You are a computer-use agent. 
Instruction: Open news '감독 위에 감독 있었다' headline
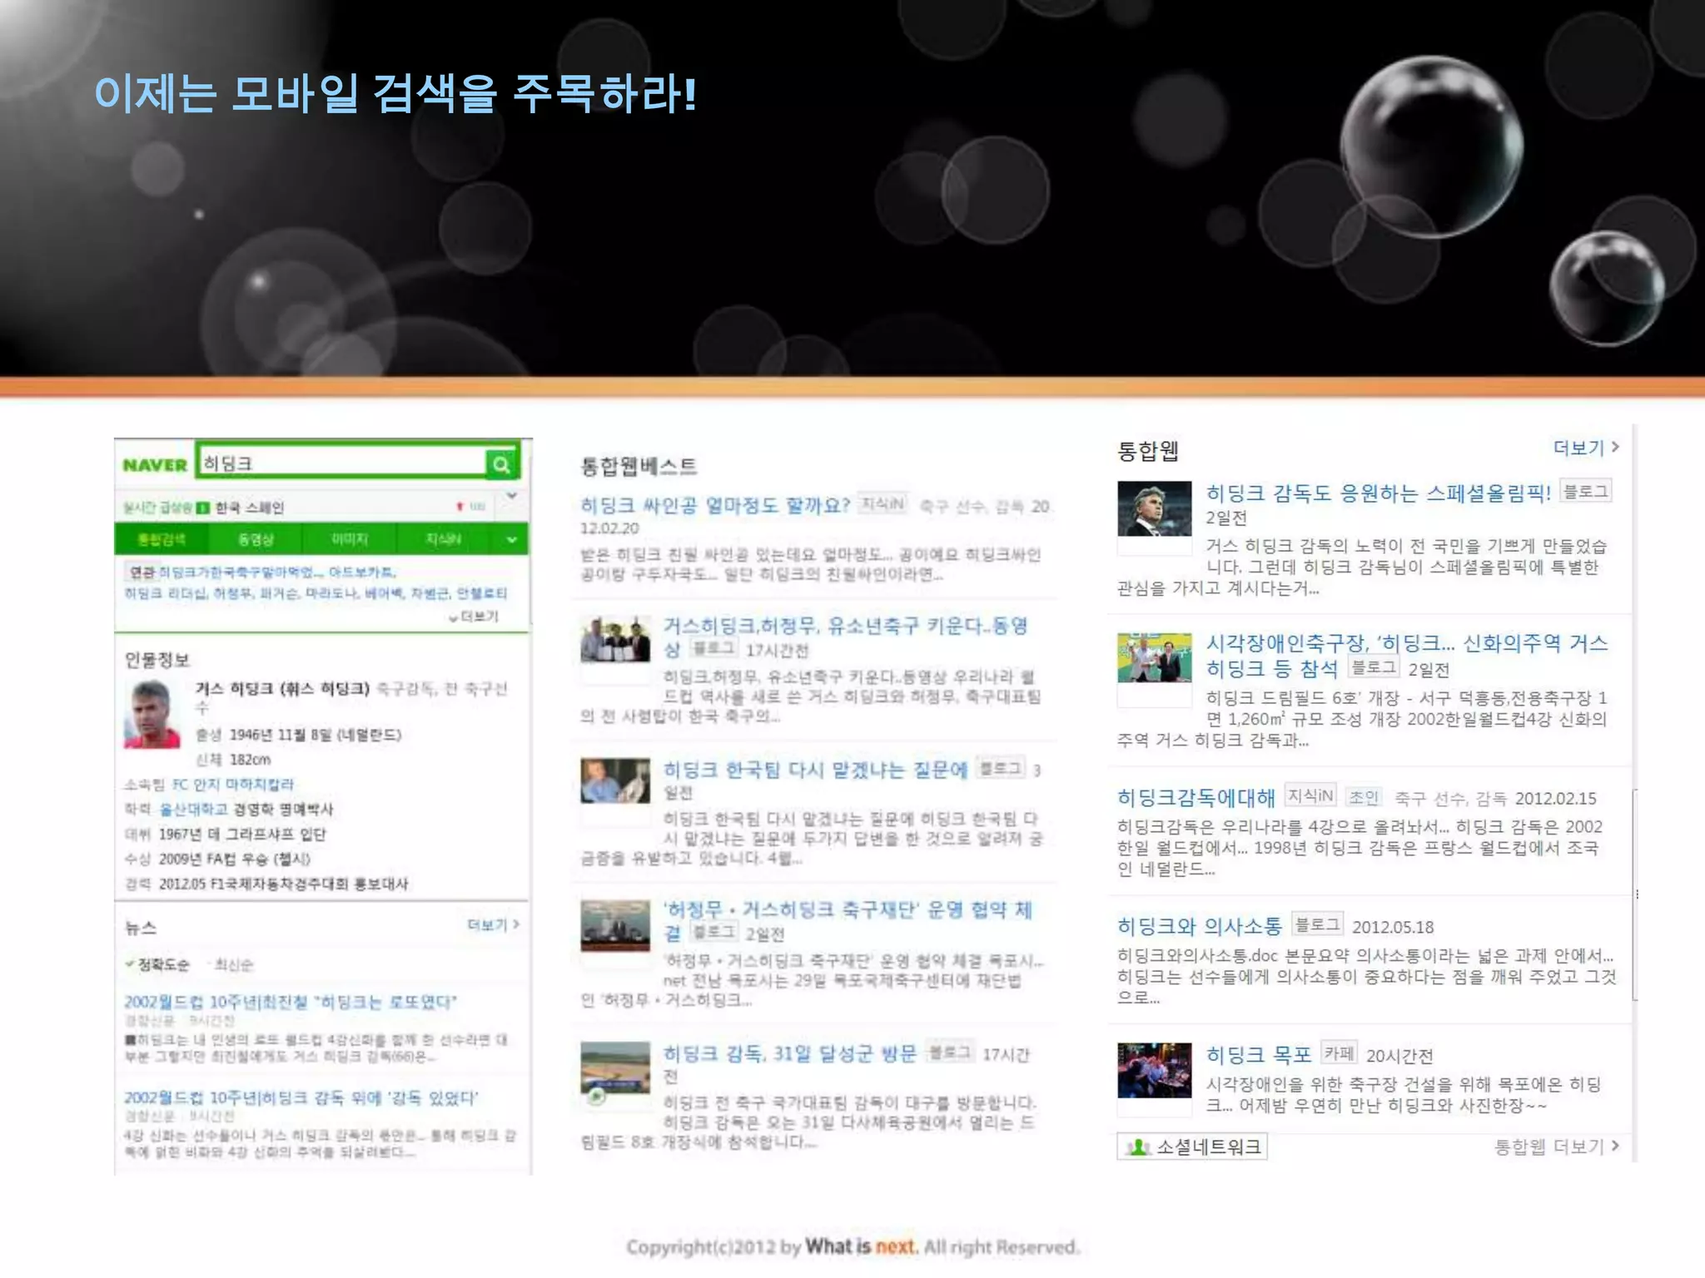coord(301,1098)
